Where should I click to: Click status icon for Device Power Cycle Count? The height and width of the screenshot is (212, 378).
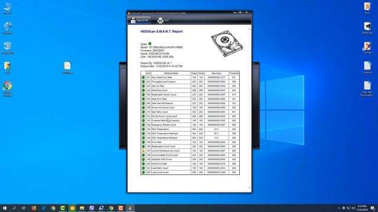pyautogui.click(x=143, y=117)
